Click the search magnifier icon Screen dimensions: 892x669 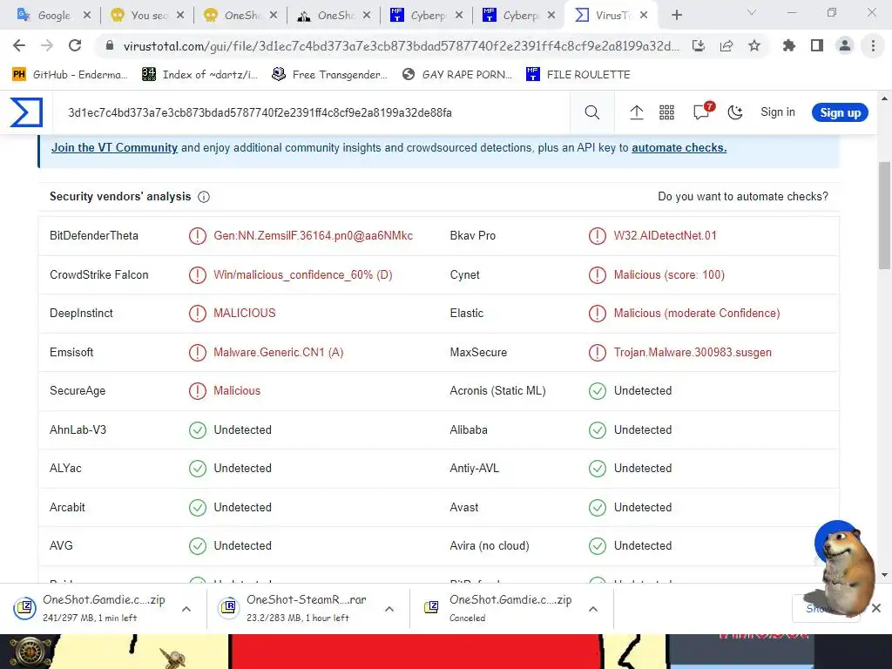592,112
